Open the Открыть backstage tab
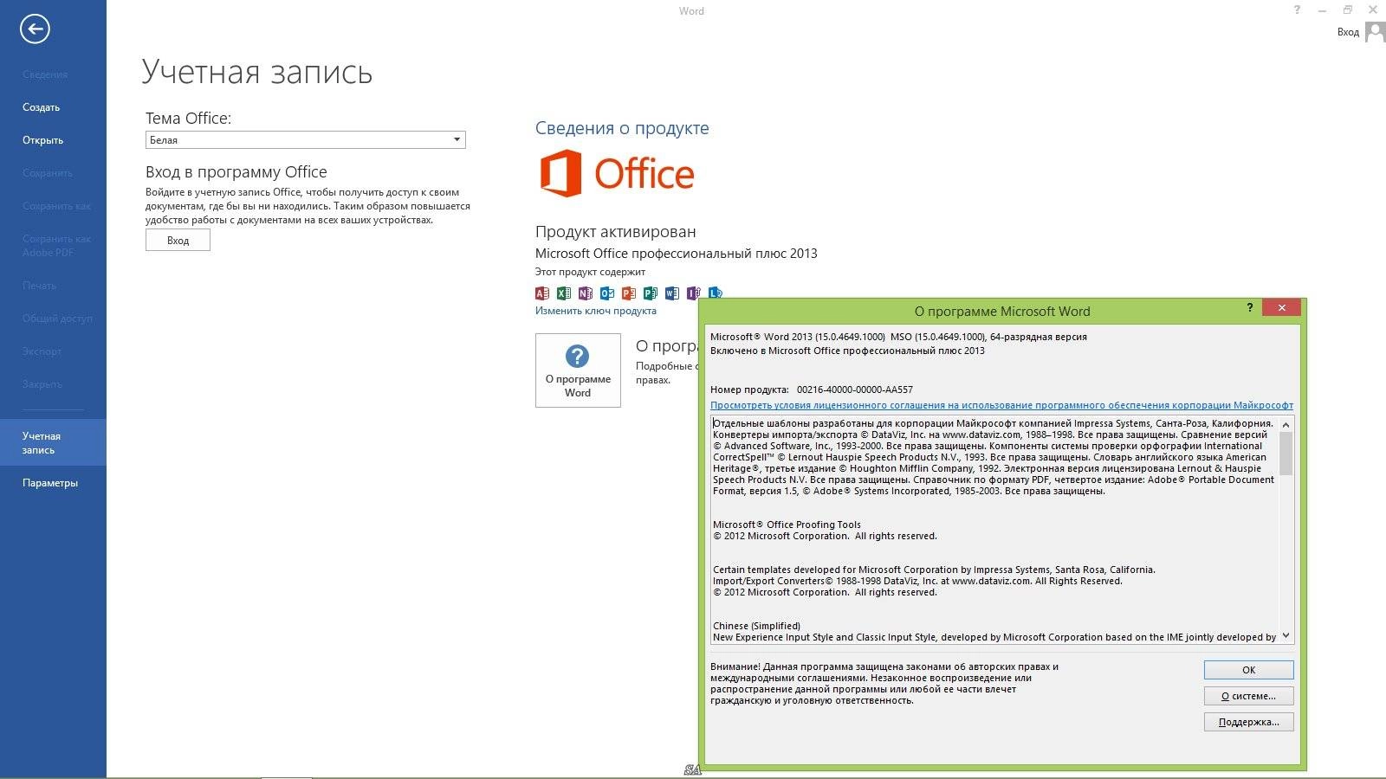 point(42,140)
